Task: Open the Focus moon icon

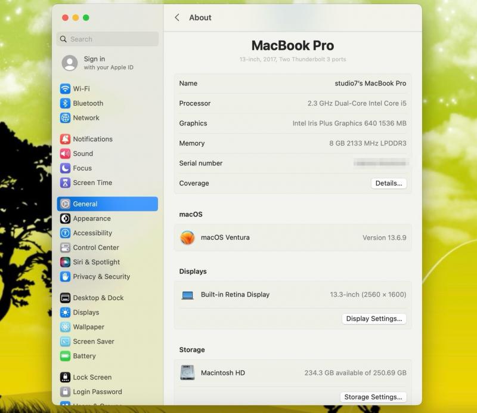Action: point(65,168)
